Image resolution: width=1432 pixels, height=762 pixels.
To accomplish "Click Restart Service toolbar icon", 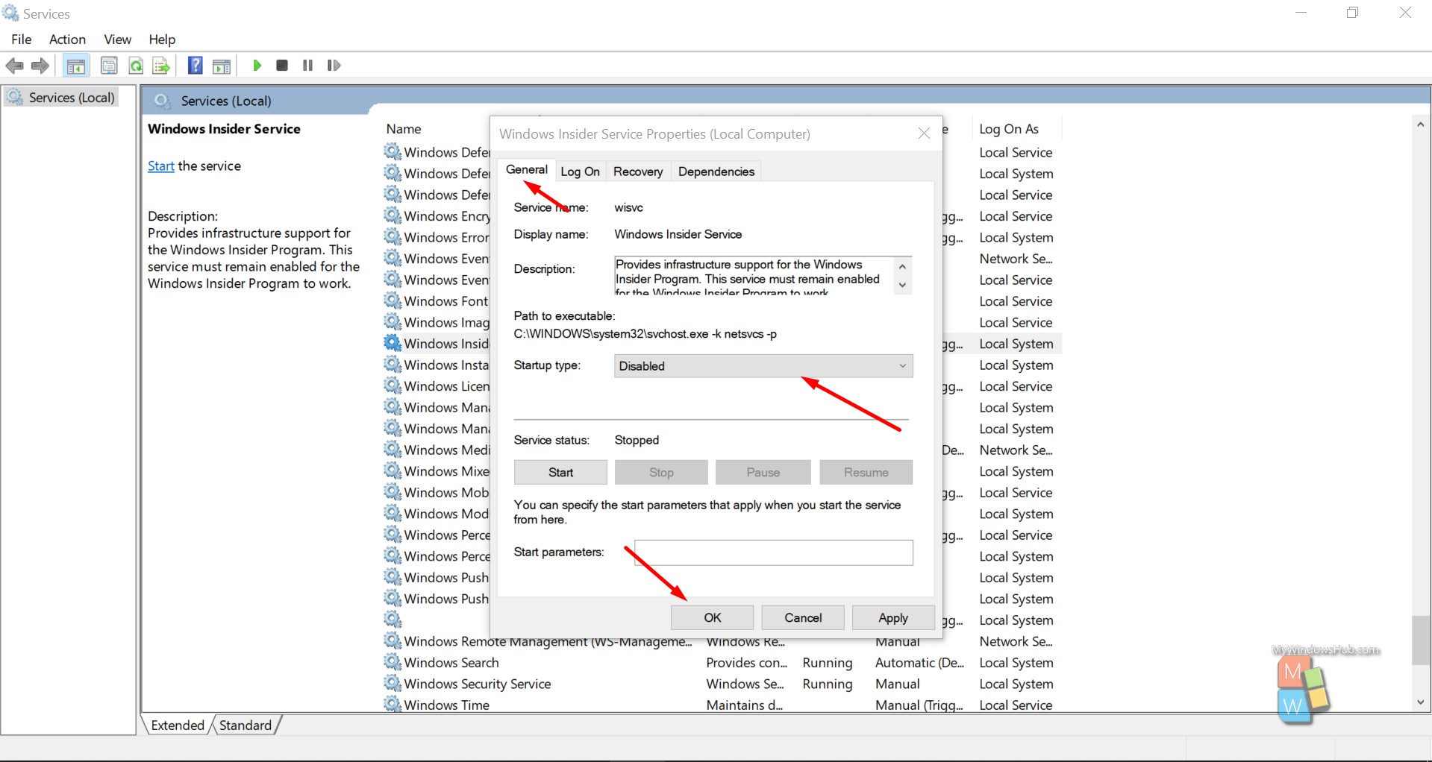I will (334, 66).
